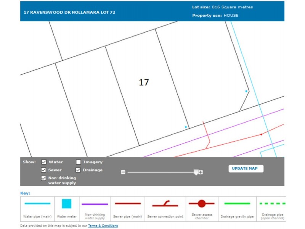This screenshot has width=305, height=229.
Task: Uncheck the Water layer checkbox
Action: pos(44,162)
